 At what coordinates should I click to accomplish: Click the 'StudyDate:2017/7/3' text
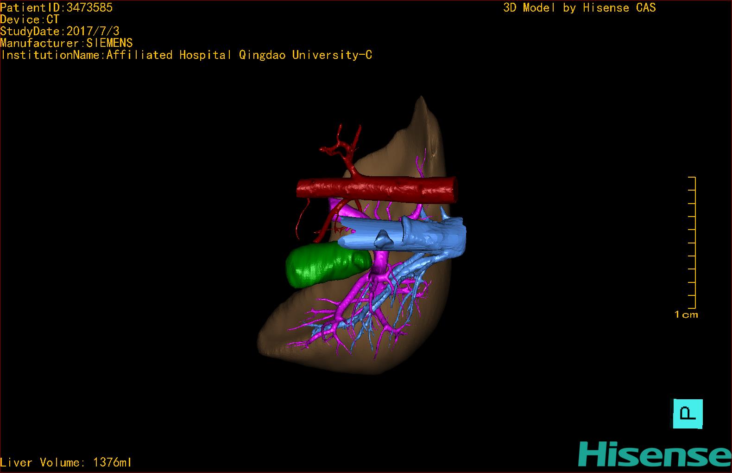pyautogui.click(x=60, y=31)
